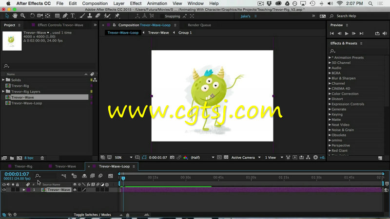Open the composition flowchart icon in viewer
Screen dimensions: 390x219
(308, 157)
